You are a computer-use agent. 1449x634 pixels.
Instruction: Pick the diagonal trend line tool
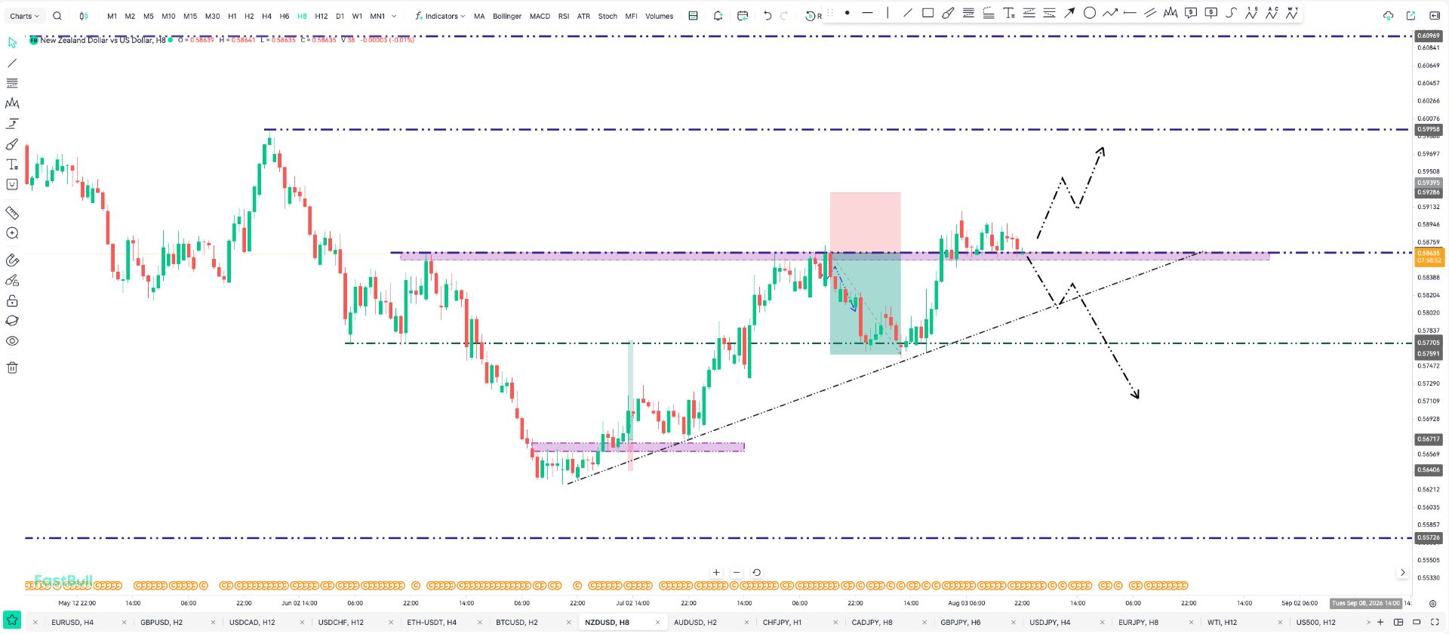point(908,13)
